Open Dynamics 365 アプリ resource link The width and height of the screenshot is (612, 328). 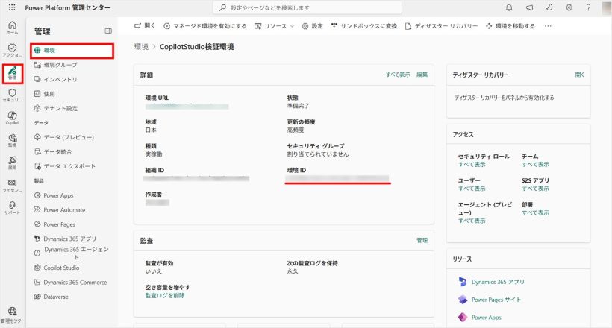(498, 282)
